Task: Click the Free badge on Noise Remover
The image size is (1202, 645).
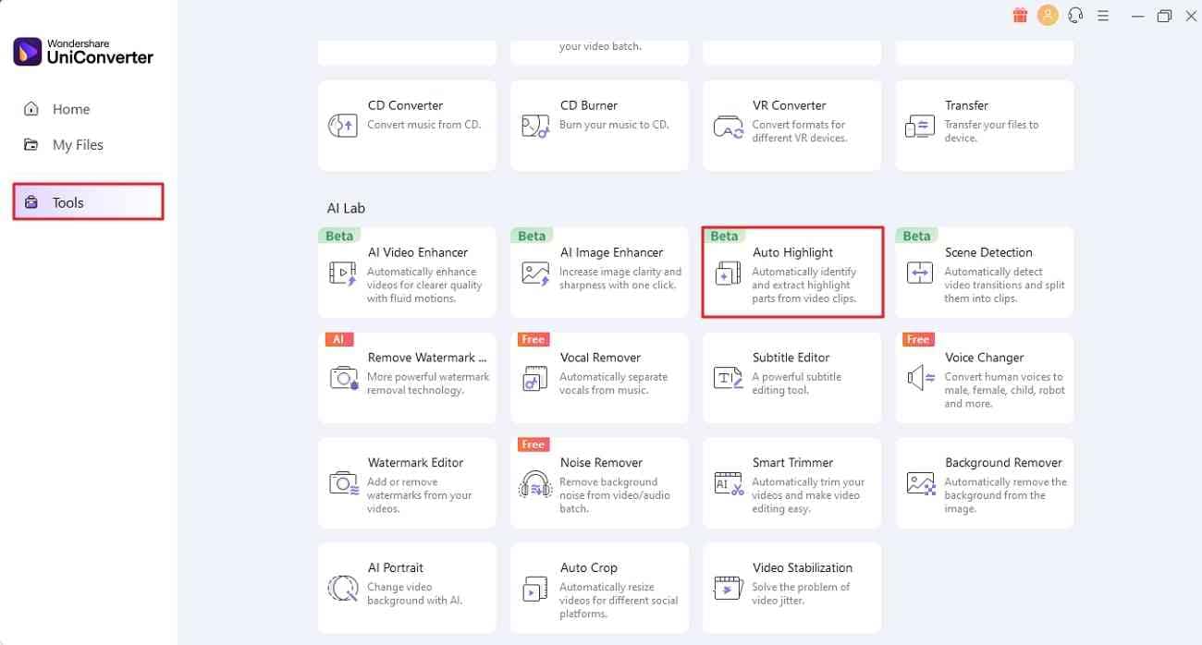Action: pos(533,444)
